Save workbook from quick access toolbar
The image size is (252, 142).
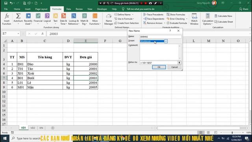click(6, 3)
